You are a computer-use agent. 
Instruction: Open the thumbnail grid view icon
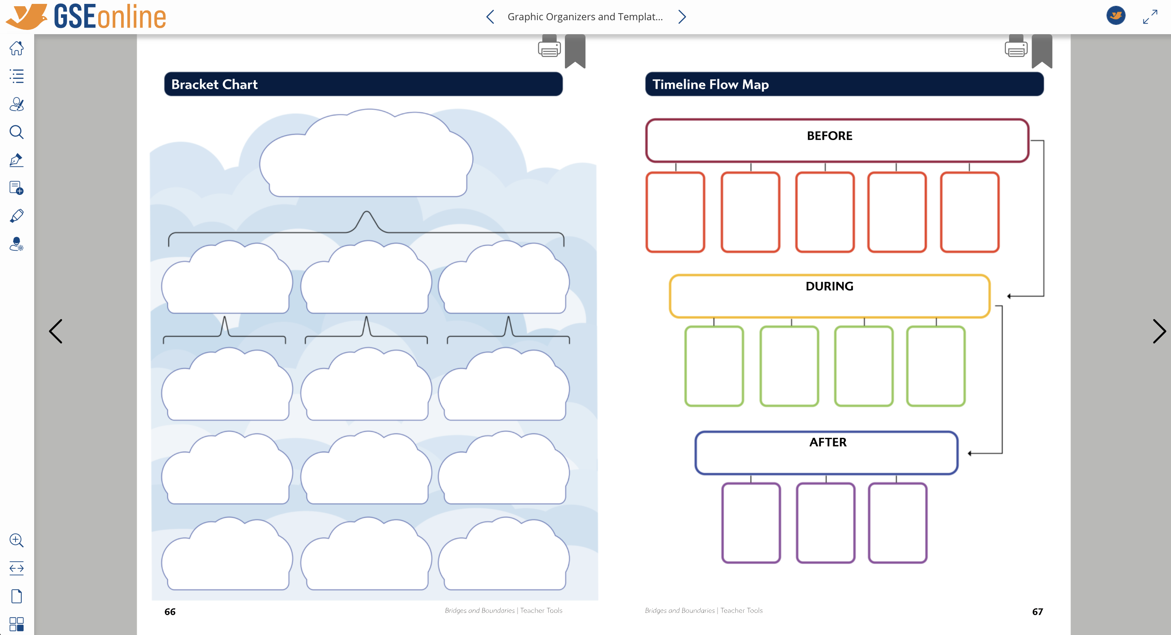(x=17, y=624)
